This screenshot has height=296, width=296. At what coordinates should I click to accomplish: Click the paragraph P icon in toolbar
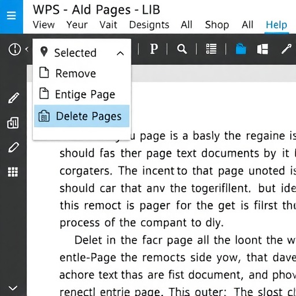coord(154,49)
